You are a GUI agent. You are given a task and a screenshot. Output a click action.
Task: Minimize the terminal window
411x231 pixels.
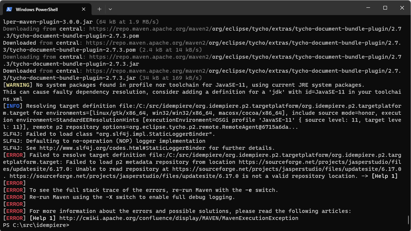click(368, 8)
